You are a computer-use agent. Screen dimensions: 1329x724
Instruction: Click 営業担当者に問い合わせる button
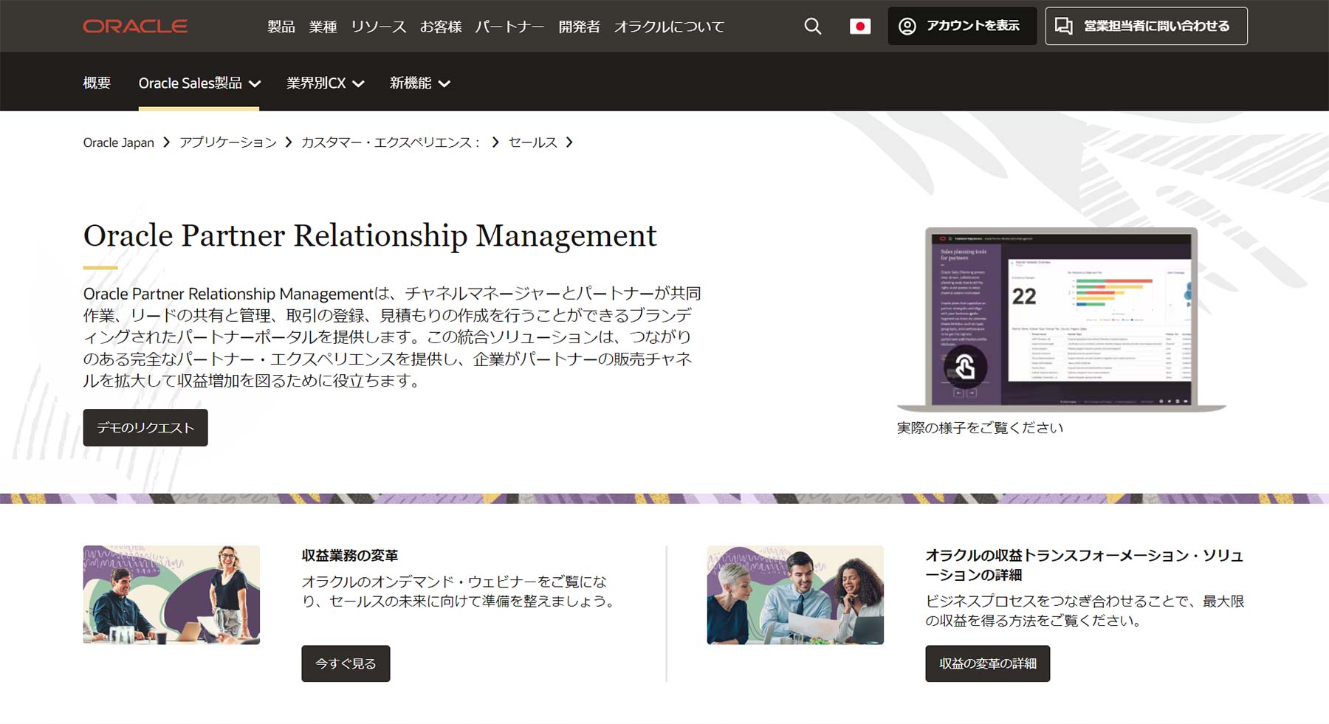1146,26
